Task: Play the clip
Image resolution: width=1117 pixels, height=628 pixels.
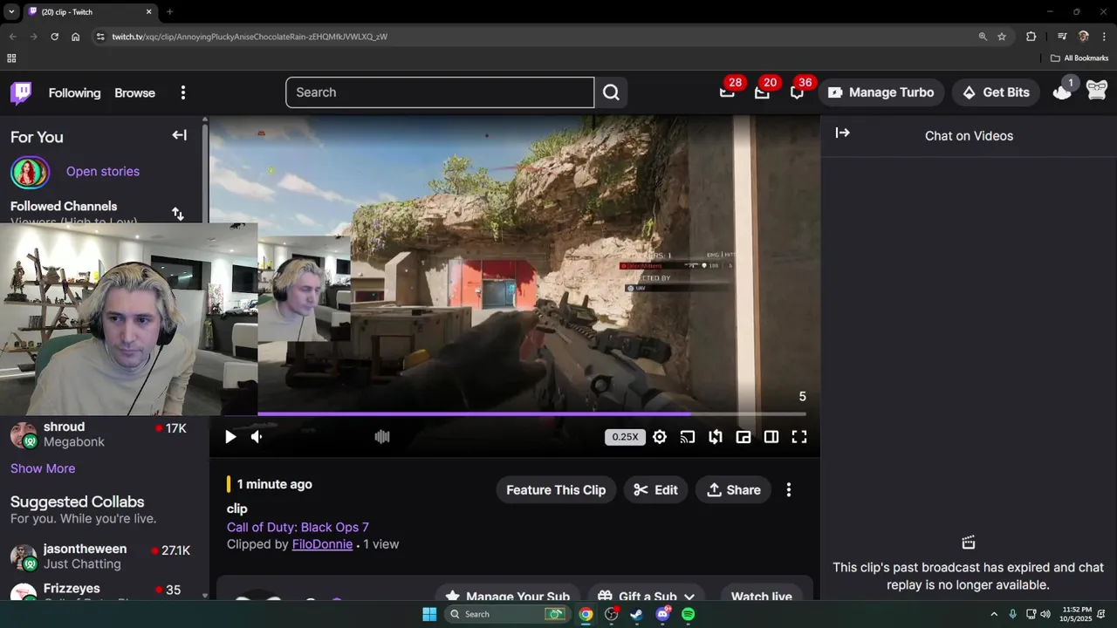Action: pyautogui.click(x=230, y=437)
